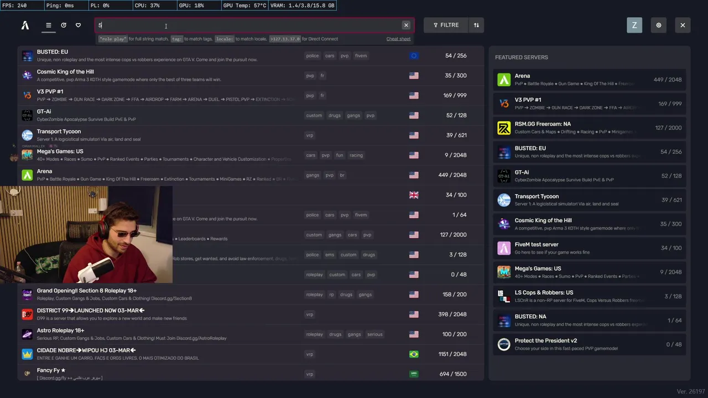
Task: Open featured Transport Tycoon card
Action: [x=590, y=200]
